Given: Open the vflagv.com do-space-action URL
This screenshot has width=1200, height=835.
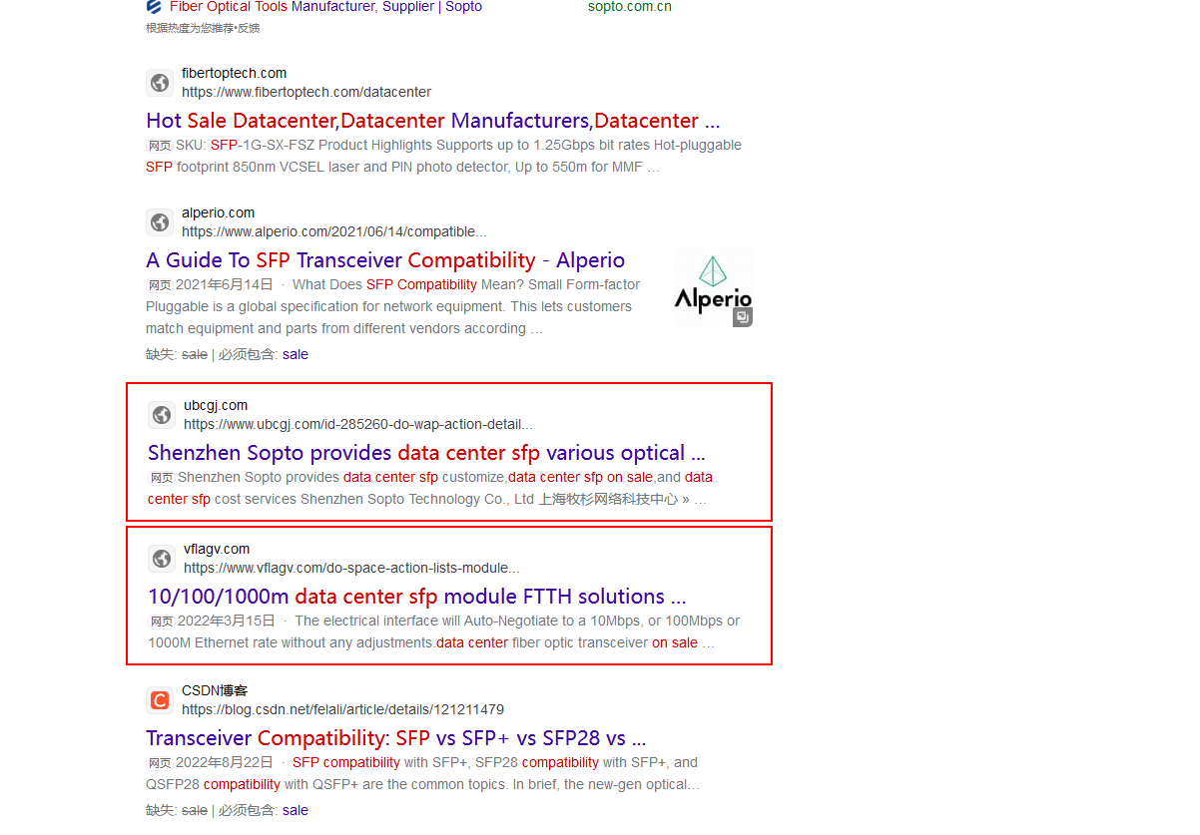Looking at the screenshot, I should (x=351, y=568).
